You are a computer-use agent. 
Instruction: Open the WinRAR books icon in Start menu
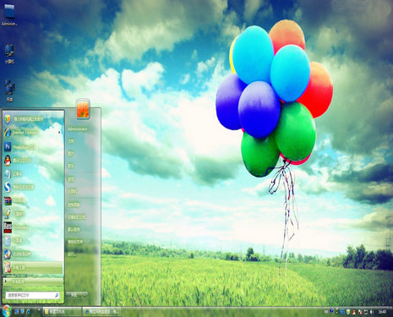point(19,200)
